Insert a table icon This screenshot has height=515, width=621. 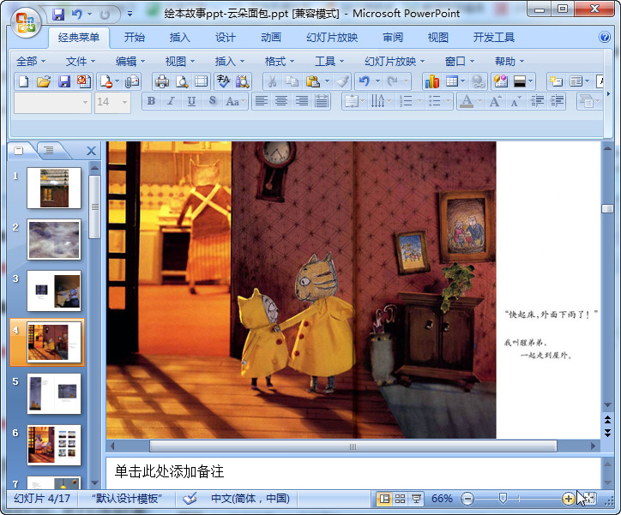451,81
